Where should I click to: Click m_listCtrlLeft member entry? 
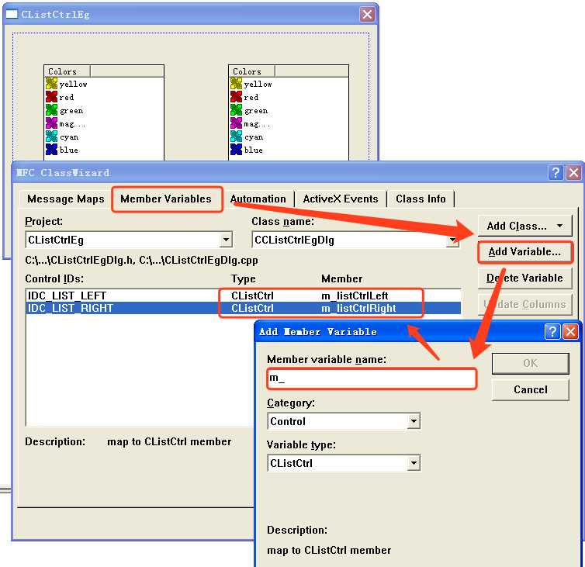(355, 296)
